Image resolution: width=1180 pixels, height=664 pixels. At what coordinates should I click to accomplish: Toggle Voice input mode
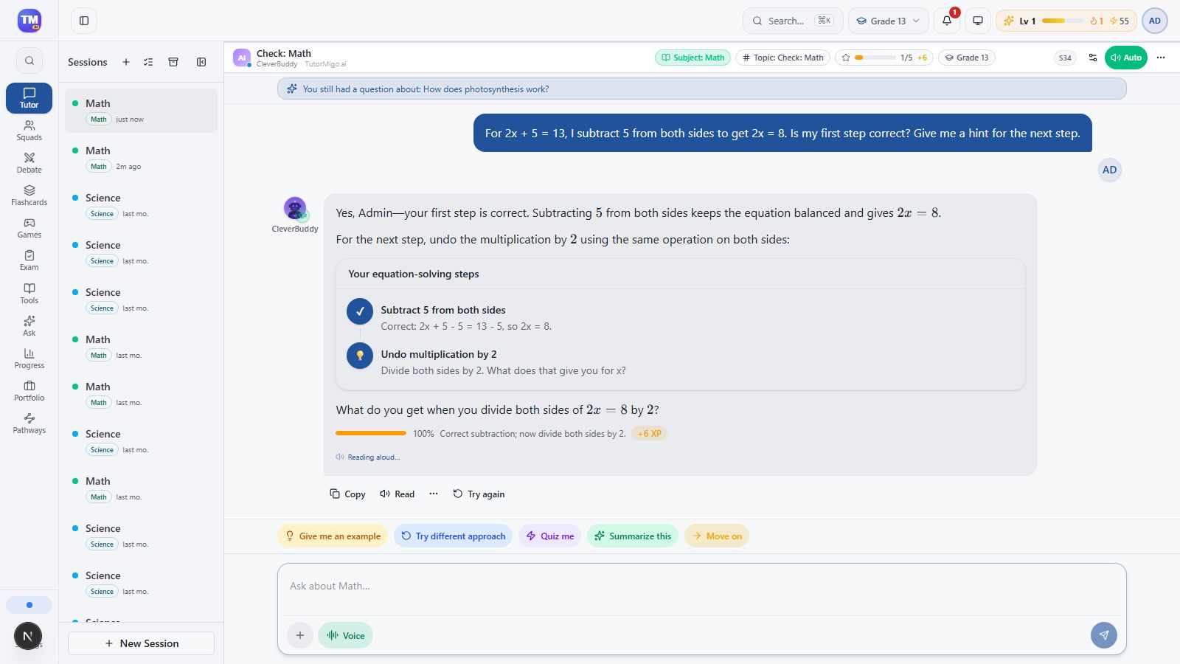click(346, 635)
